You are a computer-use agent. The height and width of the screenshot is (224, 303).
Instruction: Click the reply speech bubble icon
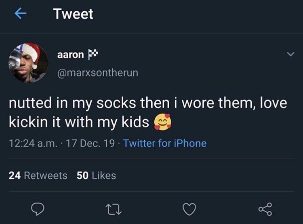click(x=38, y=209)
